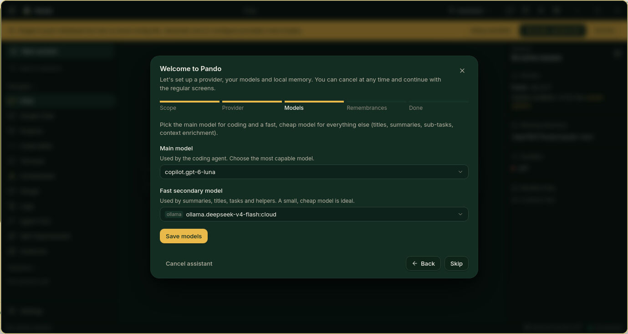Viewport: 628px width, 334px height.
Task: Open the Main model dropdown
Action: 314,172
